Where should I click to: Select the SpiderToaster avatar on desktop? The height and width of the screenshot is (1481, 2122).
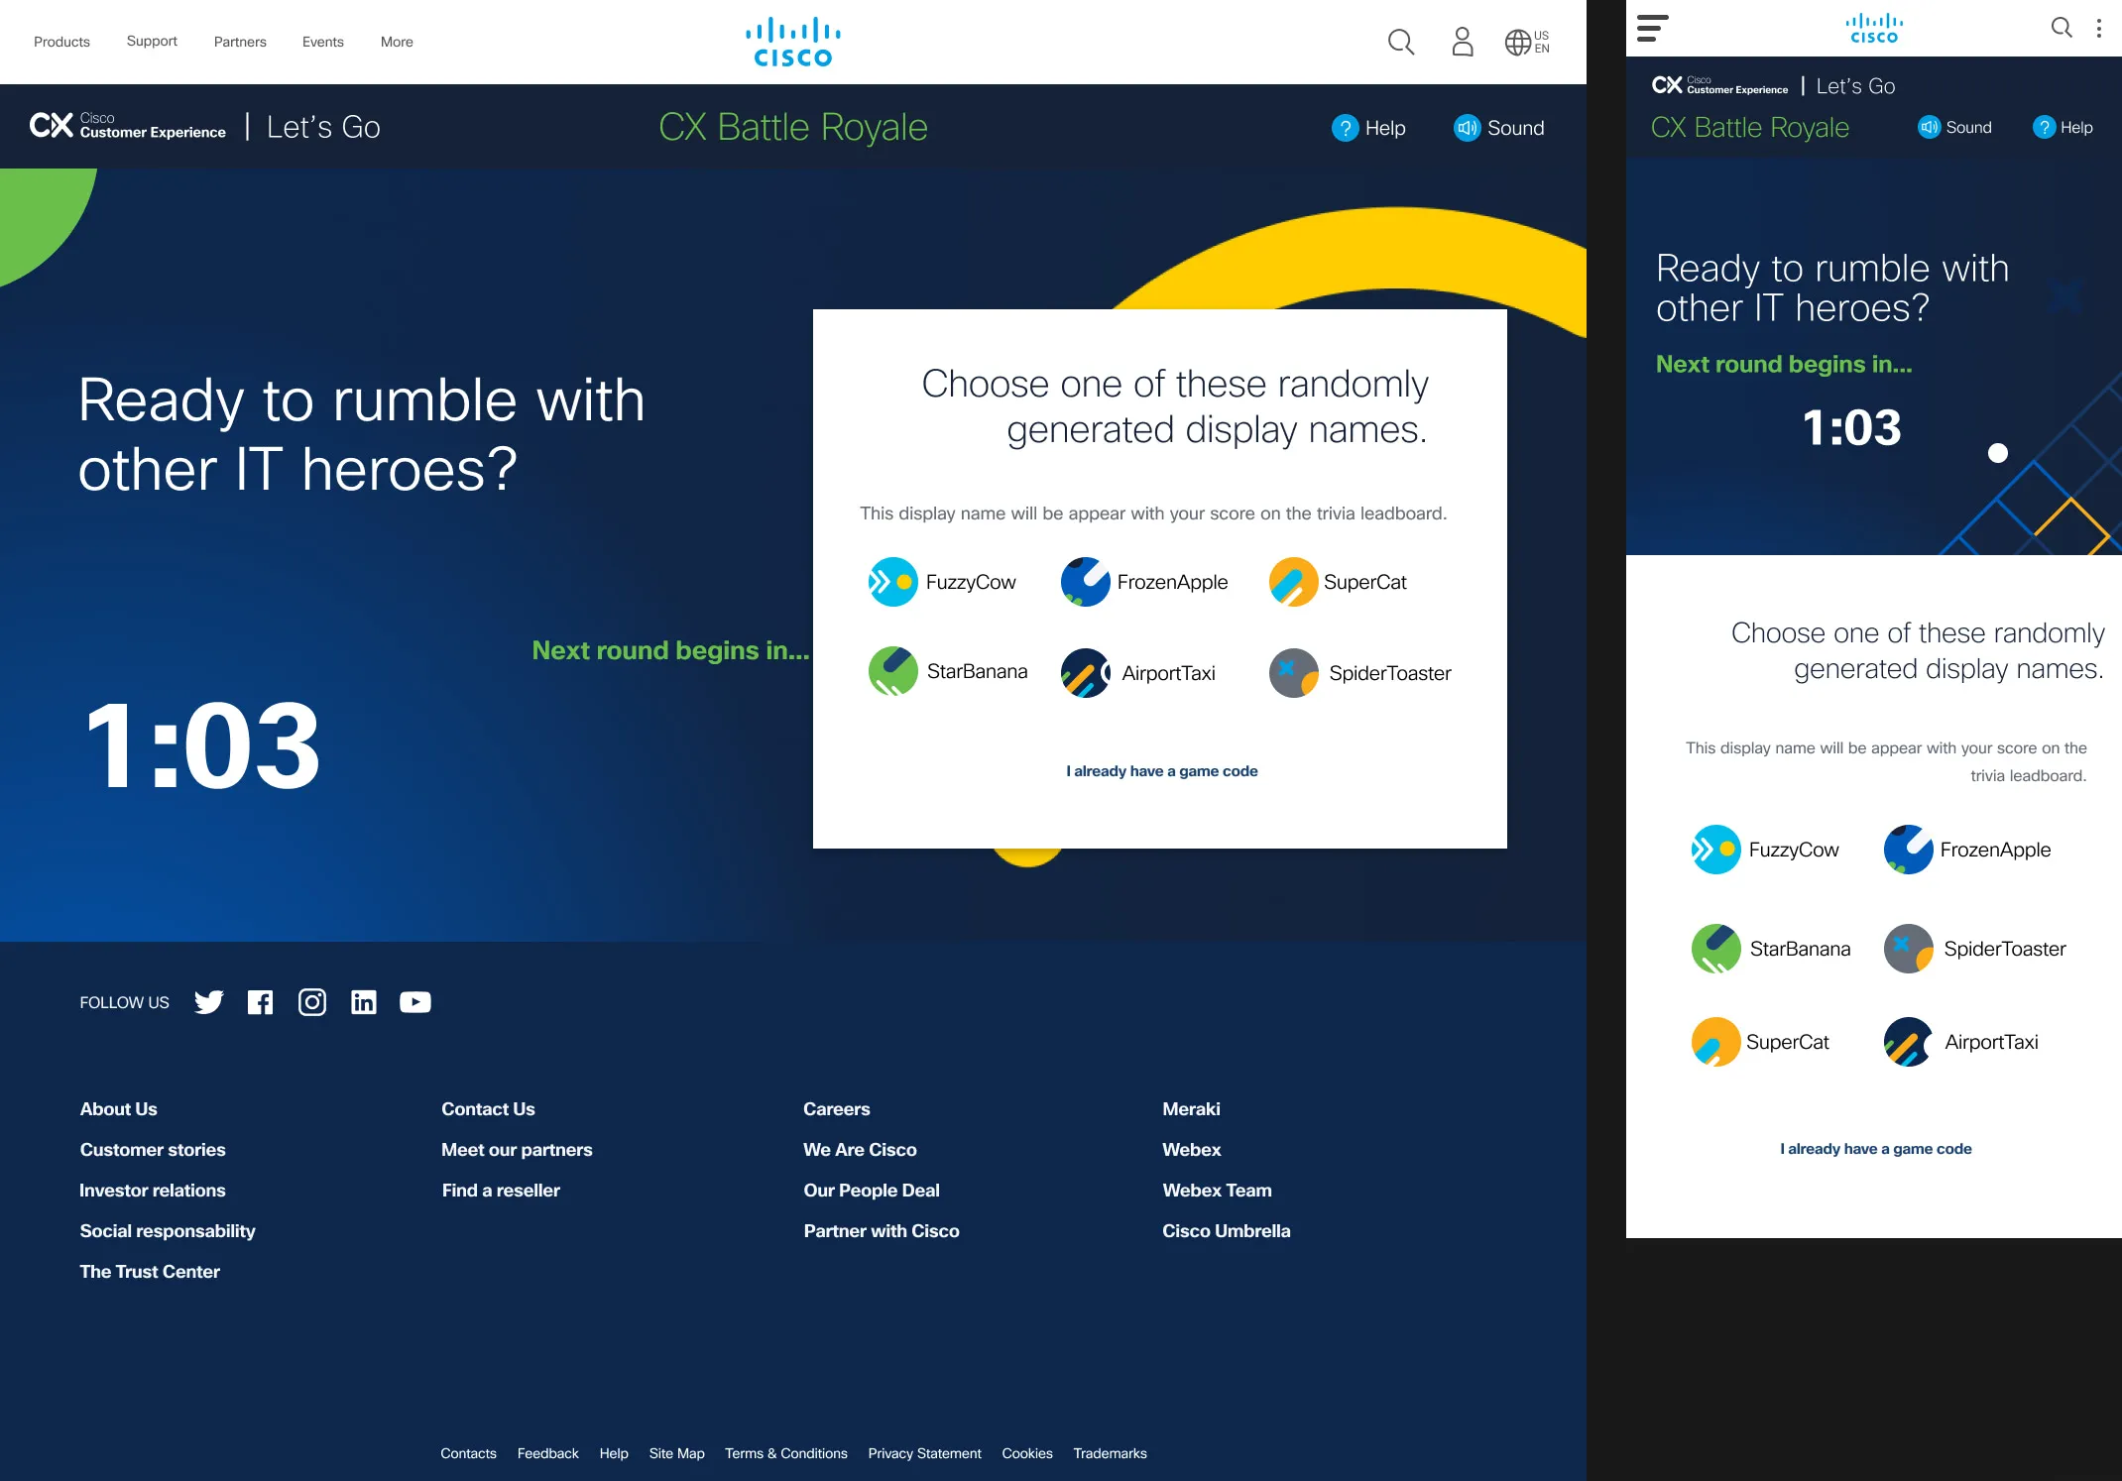click(1294, 673)
